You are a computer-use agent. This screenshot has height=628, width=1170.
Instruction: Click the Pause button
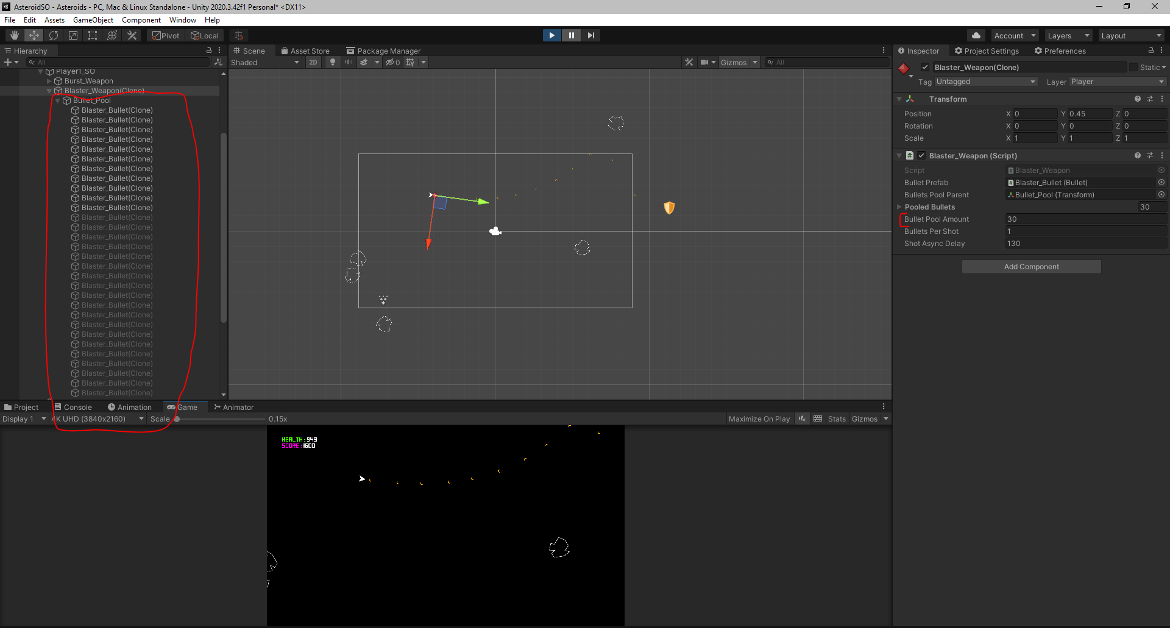pyautogui.click(x=571, y=35)
